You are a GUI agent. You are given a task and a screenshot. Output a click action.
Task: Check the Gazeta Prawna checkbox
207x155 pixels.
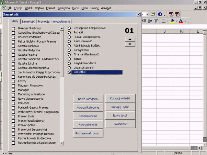click(x=13, y=54)
